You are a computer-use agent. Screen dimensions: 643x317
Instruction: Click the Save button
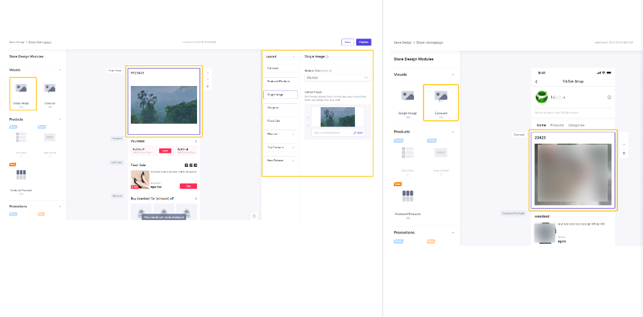click(347, 42)
